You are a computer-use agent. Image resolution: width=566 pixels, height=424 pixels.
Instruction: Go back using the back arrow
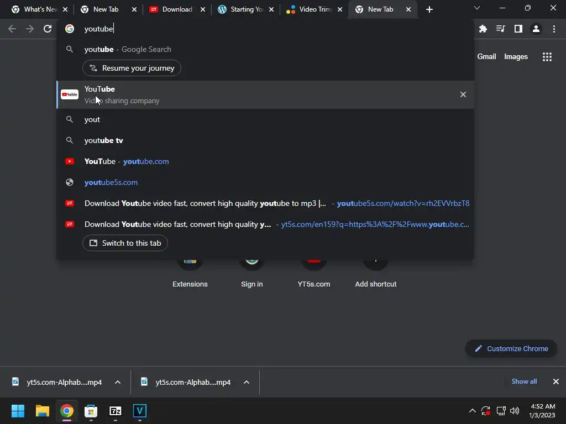[x=12, y=29]
